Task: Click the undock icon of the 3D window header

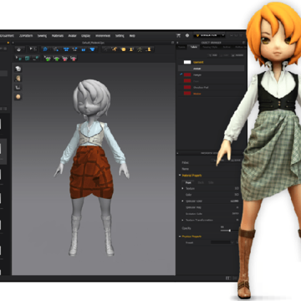Action: [173, 43]
